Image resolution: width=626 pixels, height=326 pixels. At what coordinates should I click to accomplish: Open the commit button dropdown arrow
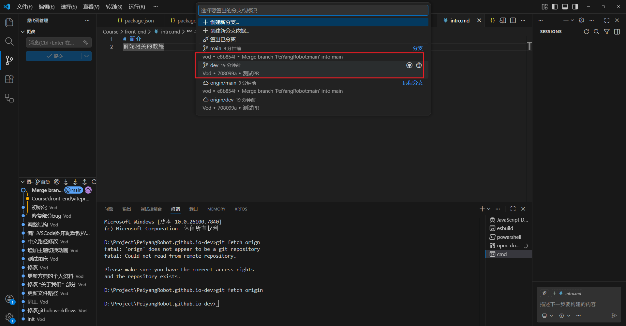point(86,56)
